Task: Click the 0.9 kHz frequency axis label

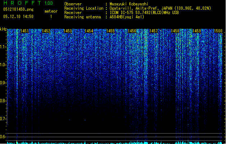Action: pos(3,83)
